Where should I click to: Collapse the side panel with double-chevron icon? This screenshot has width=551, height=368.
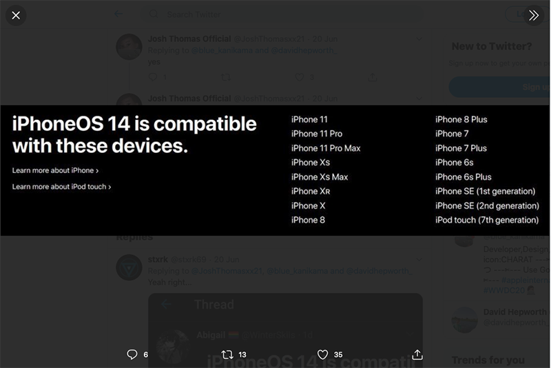(534, 15)
